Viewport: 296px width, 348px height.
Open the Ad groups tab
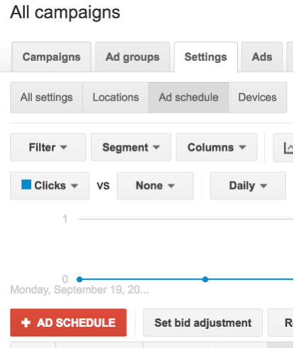click(133, 57)
